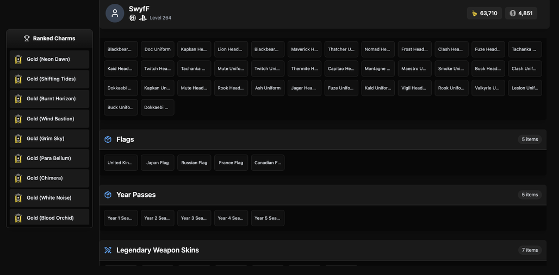Open the Kapkan Un... item
Image resolution: width=559 pixels, height=275 pixels.
[x=158, y=88]
